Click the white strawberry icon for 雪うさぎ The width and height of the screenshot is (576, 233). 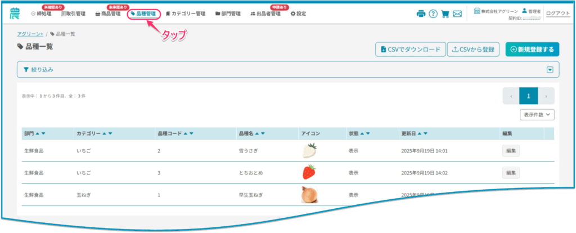click(309, 150)
